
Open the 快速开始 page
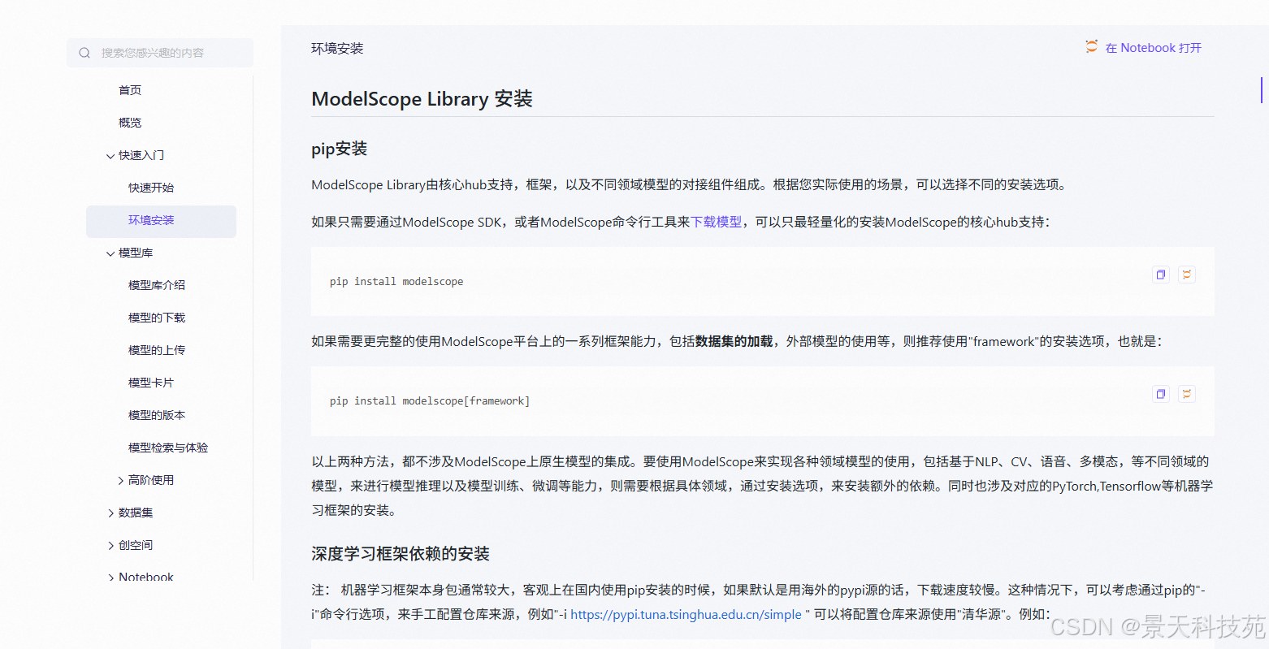(151, 188)
